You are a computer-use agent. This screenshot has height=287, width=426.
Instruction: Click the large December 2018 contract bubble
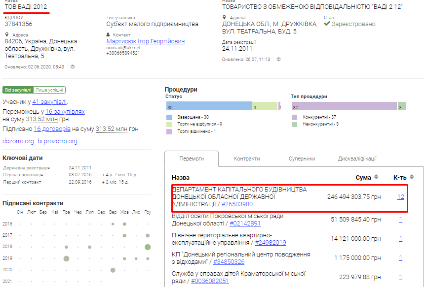tap(148, 247)
